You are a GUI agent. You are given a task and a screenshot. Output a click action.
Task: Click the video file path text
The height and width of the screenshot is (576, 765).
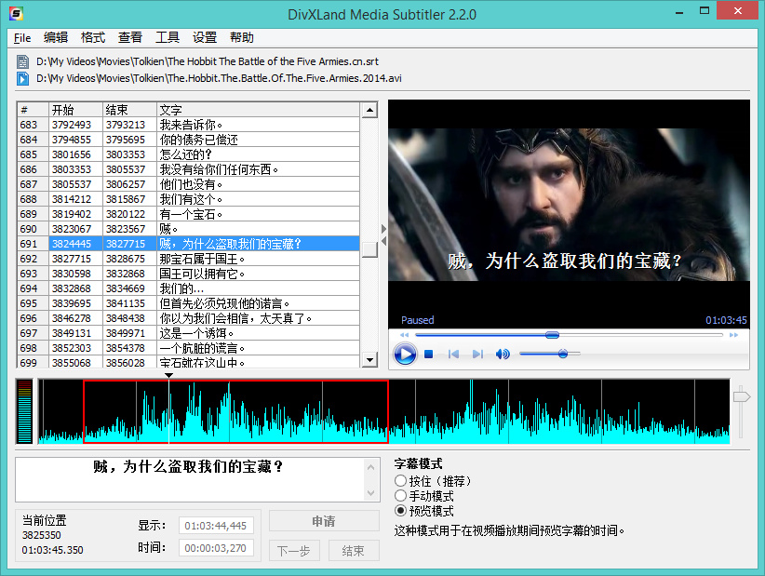pyautogui.click(x=219, y=78)
